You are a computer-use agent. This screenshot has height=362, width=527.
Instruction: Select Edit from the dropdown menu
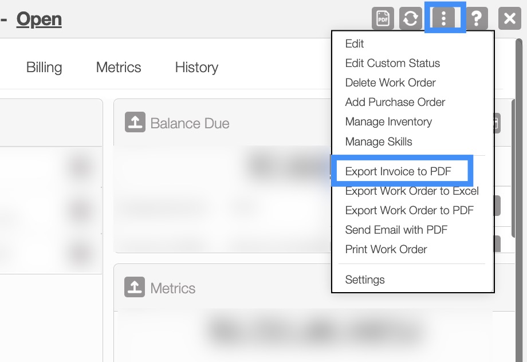355,44
